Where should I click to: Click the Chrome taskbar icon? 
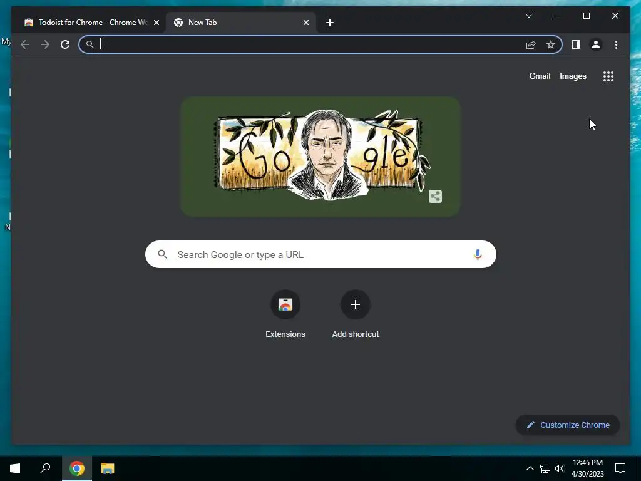[77, 468]
